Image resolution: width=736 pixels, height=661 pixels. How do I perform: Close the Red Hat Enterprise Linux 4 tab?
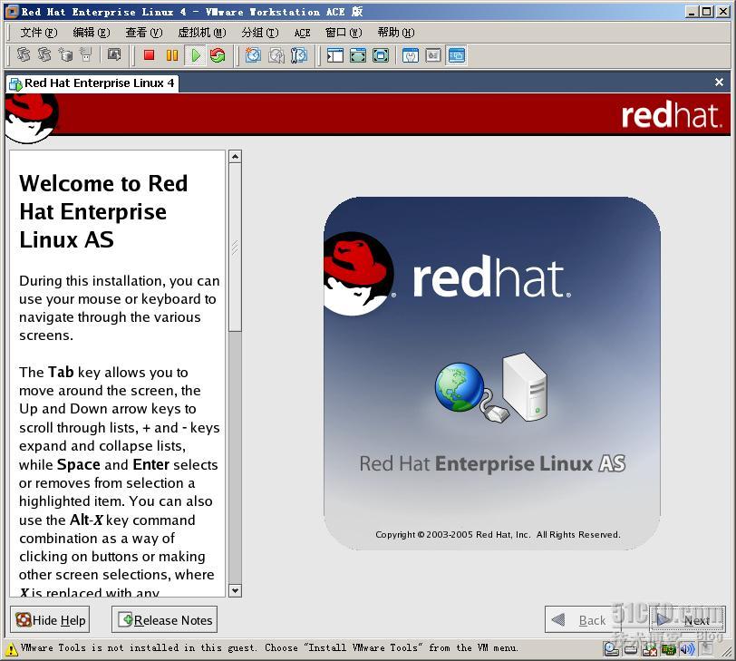(719, 83)
